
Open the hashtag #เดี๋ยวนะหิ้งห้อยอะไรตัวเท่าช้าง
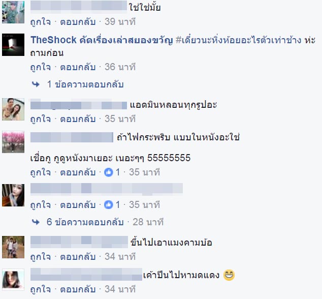pyautogui.click(x=239, y=40)
